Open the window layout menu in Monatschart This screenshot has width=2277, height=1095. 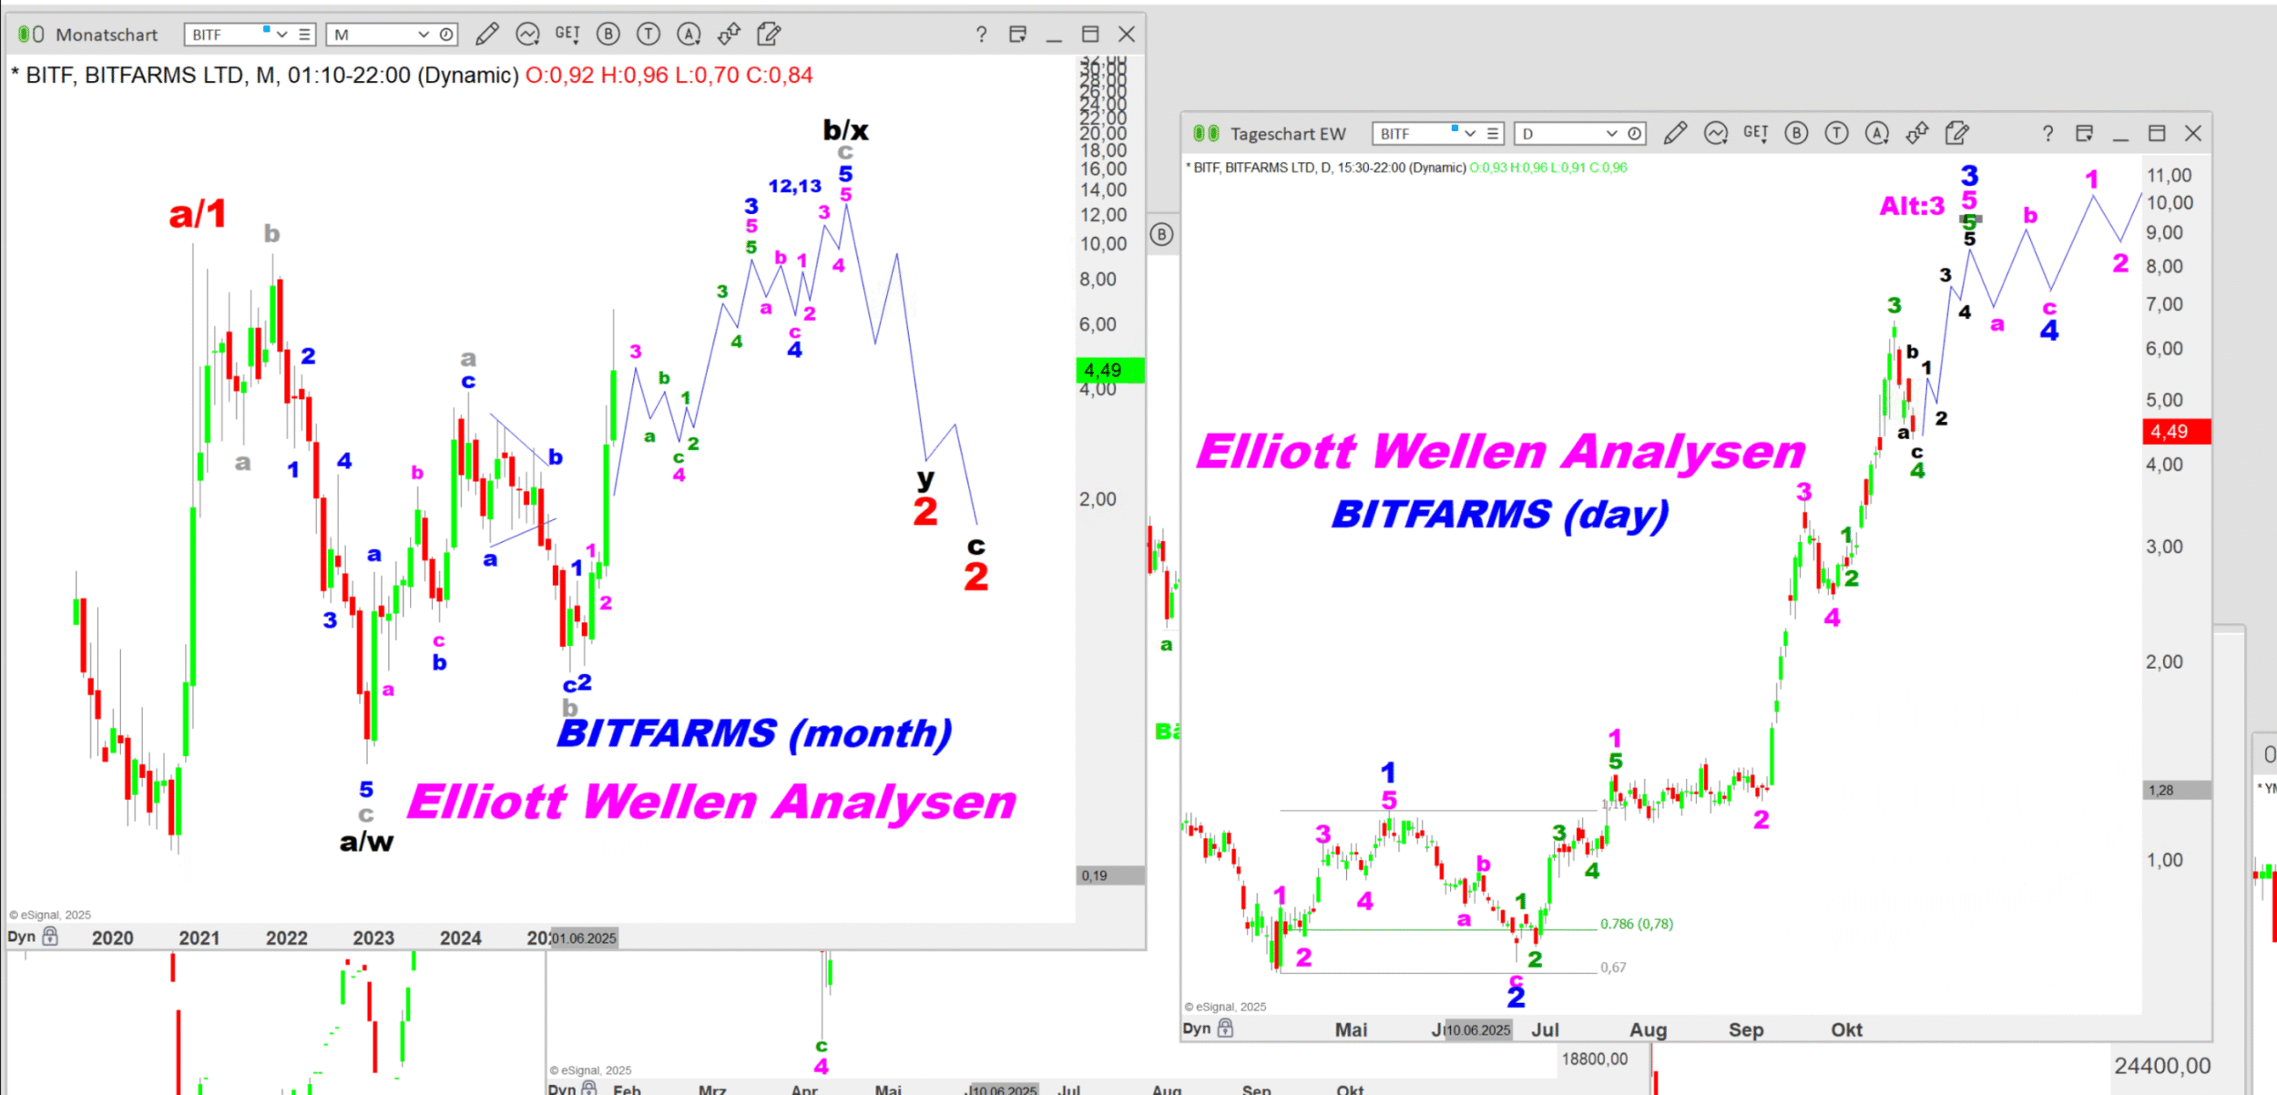pos(1017,35)
